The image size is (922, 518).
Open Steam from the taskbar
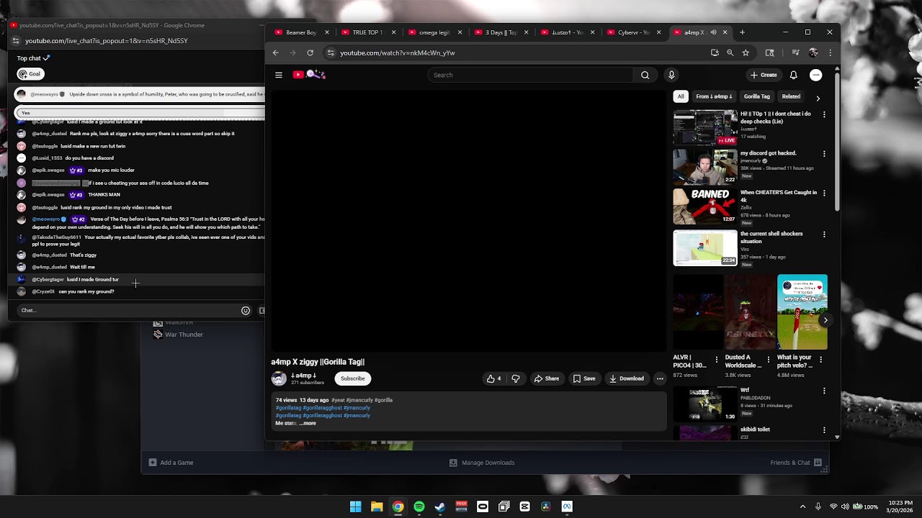(x=440, y=506)
